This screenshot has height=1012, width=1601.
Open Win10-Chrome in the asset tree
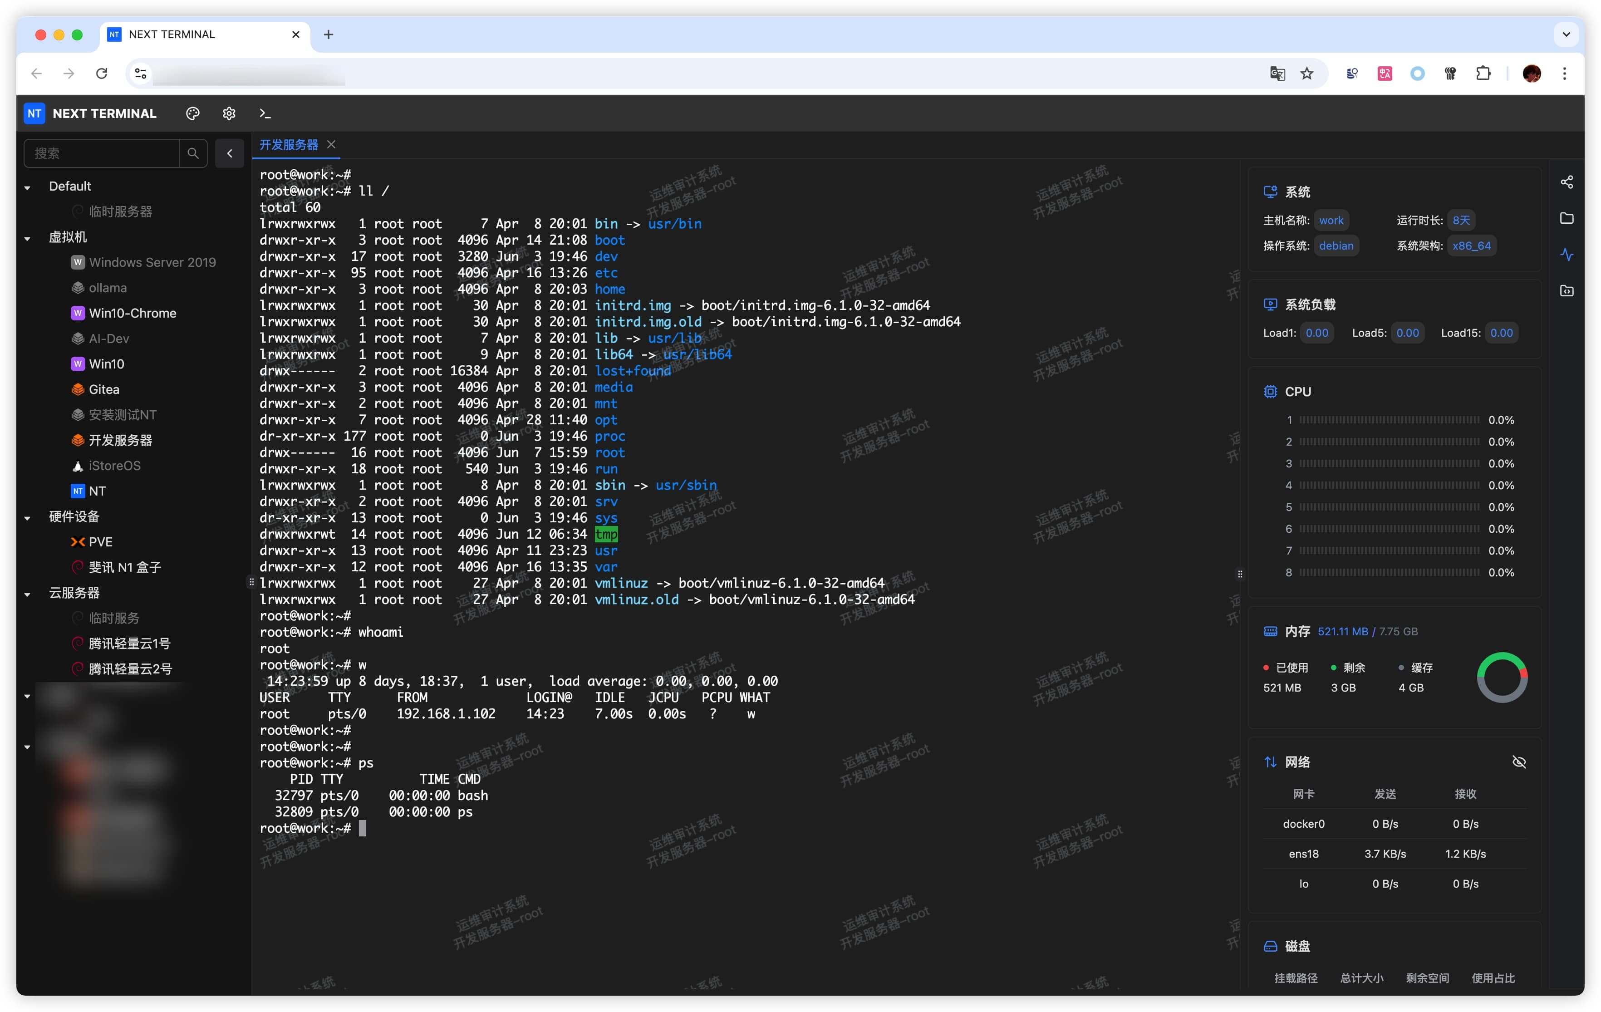tap(132, 313)
